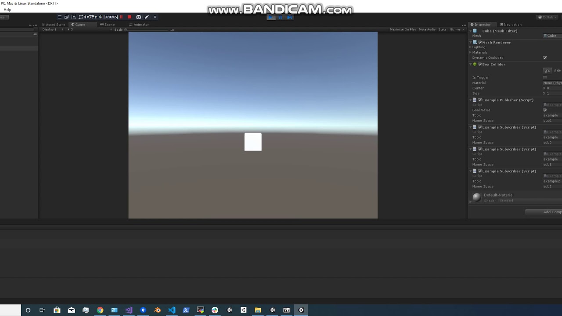Open the Gizmos dropdown
The height and width of the screenshot is (316, 562).
click(x=457, y=29)
